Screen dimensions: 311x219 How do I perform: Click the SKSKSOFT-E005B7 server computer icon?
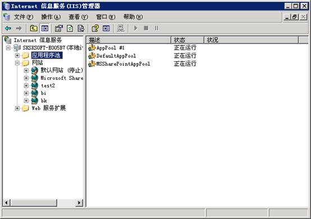click(17, 48)
